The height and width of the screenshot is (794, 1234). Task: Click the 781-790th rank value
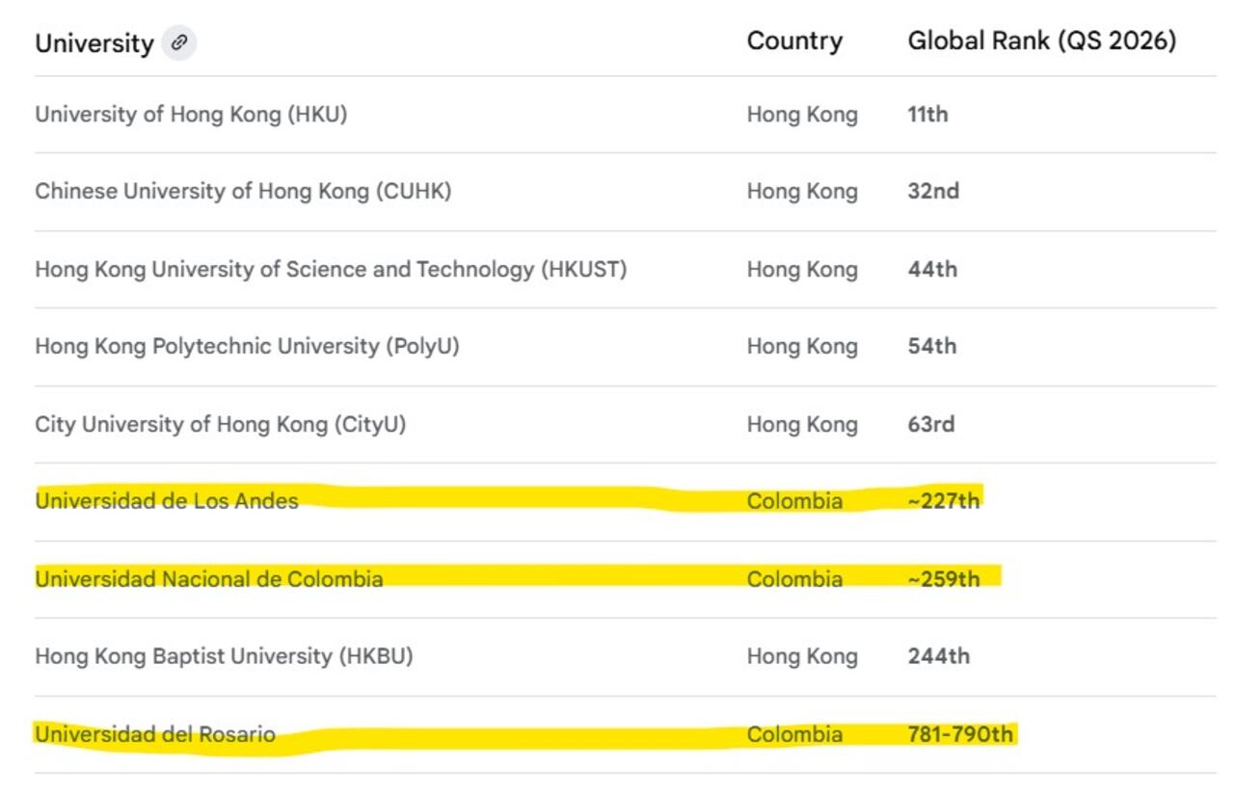959,735
